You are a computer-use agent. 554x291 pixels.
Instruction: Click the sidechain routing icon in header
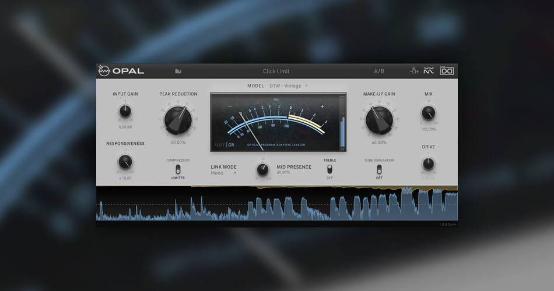(413, 70)
